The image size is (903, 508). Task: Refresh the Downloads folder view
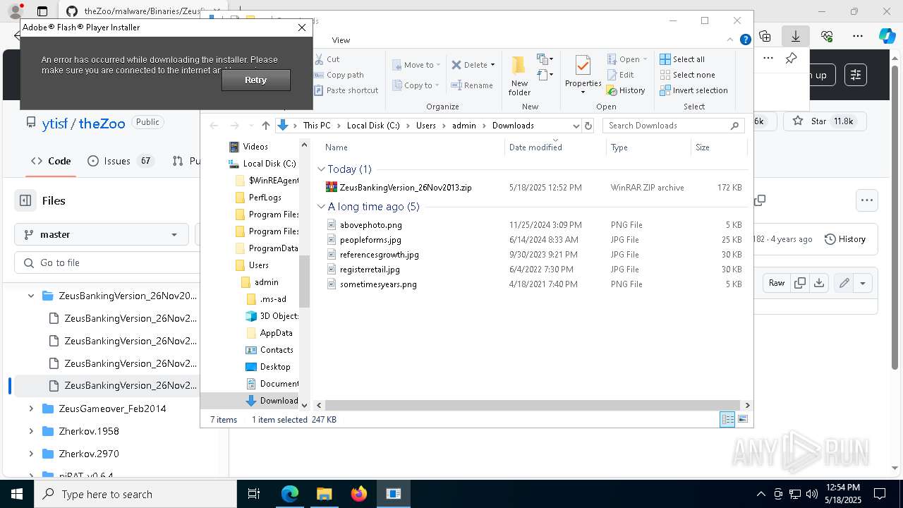click(588, 126)
